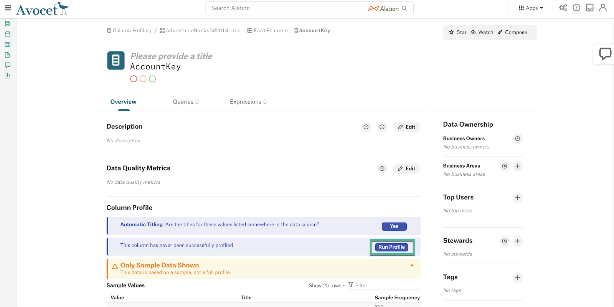View Business Areas history clock

point(505,166)
